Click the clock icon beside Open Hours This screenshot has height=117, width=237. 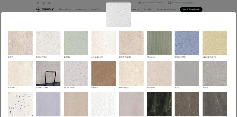[x=139, y=3]
